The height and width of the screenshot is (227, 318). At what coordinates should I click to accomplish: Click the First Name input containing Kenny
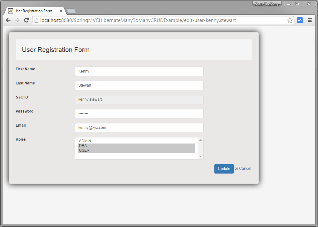click(139, 71)
